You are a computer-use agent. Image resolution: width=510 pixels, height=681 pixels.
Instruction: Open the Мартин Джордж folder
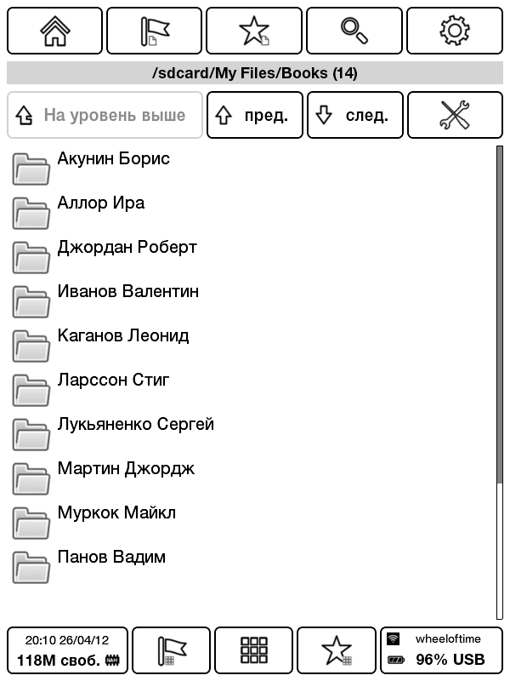coord(252,478)
